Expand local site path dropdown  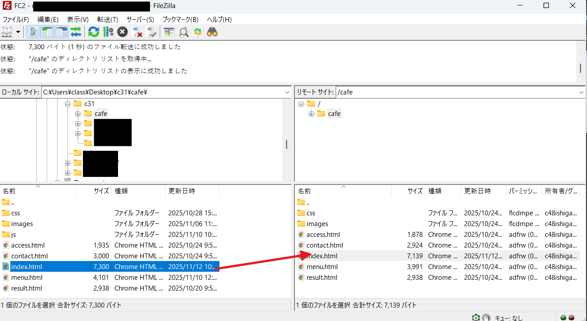[x=287, y=92]
